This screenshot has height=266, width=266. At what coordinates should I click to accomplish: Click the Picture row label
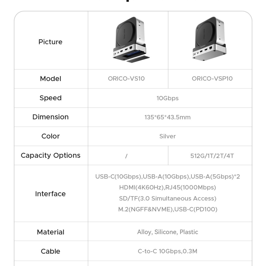tap(50, 42)
